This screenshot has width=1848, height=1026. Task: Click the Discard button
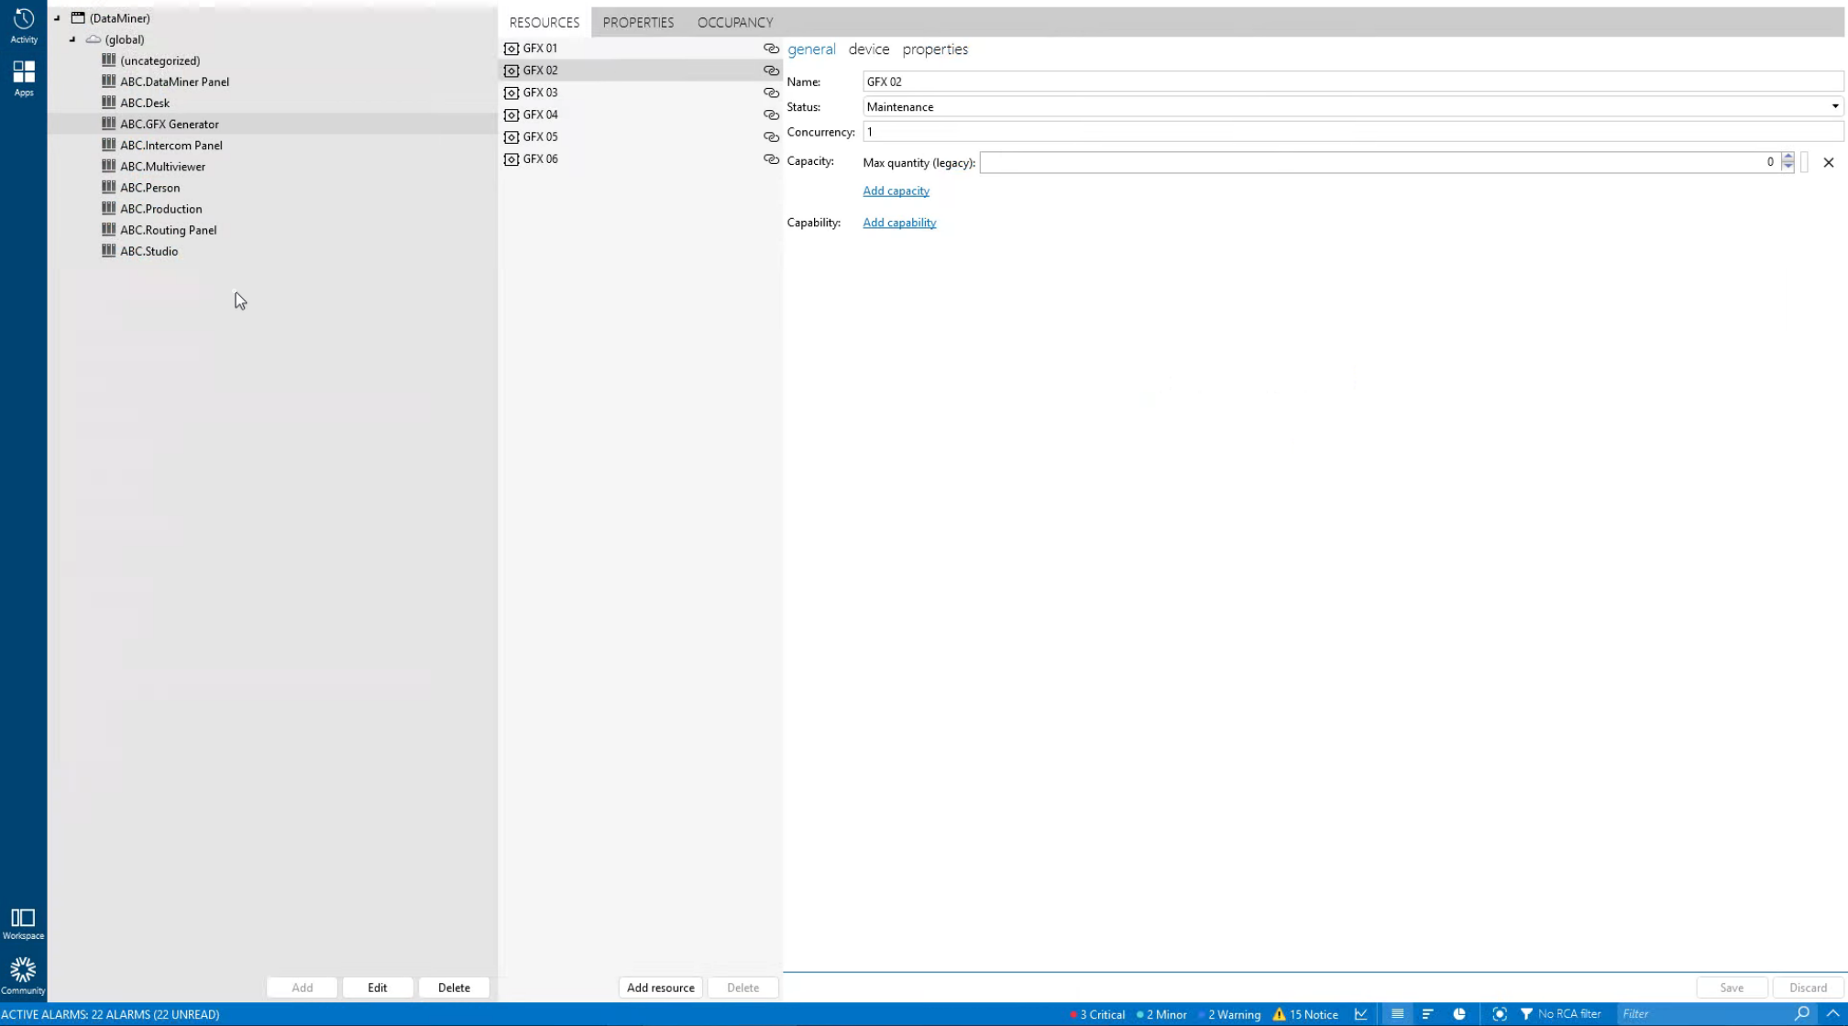(x=1808, y=988)
